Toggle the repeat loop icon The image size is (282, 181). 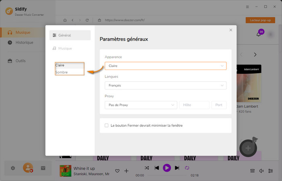(x=187, y=168)
